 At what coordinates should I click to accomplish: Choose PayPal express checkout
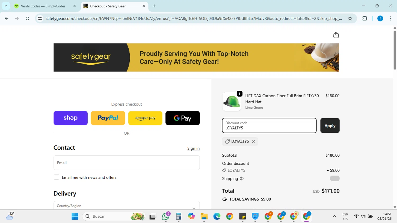[108, 118]
